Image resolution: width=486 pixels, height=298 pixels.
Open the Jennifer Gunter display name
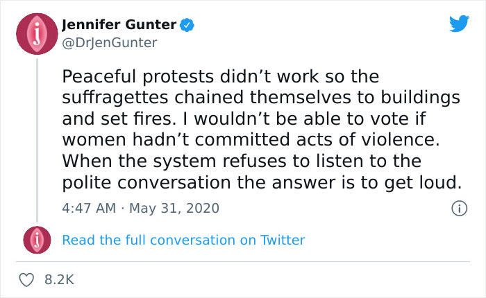pos(119,26)
